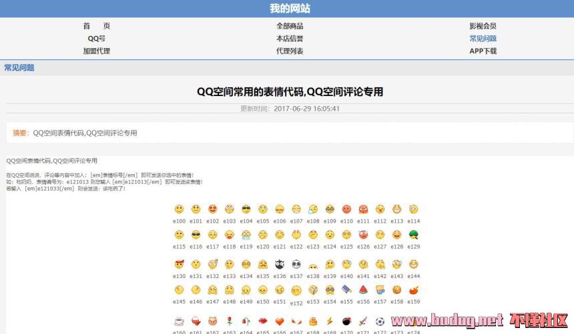
Task: Click the e133 code label
Action: 229,276
